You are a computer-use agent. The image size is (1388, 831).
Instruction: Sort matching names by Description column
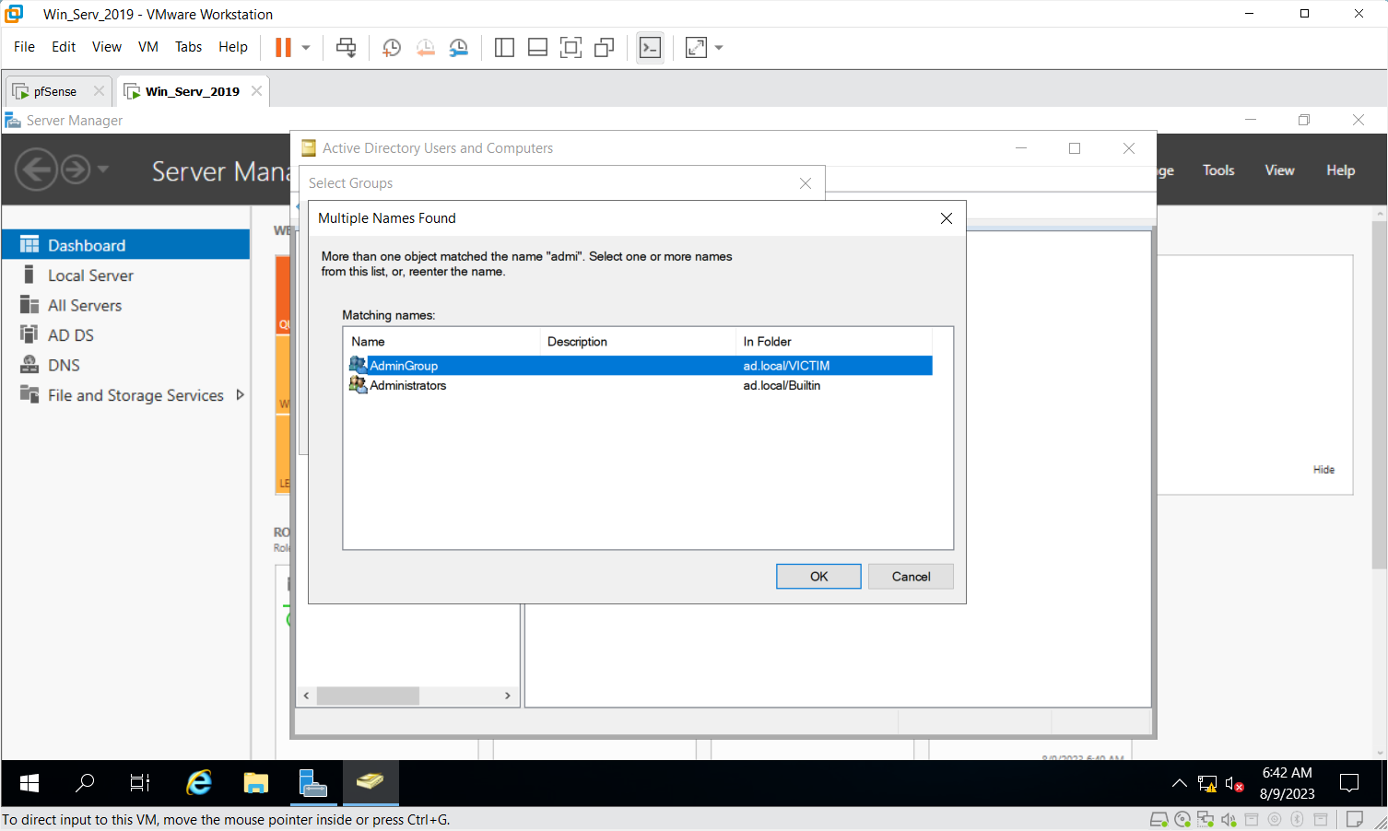tap(638, 342)
